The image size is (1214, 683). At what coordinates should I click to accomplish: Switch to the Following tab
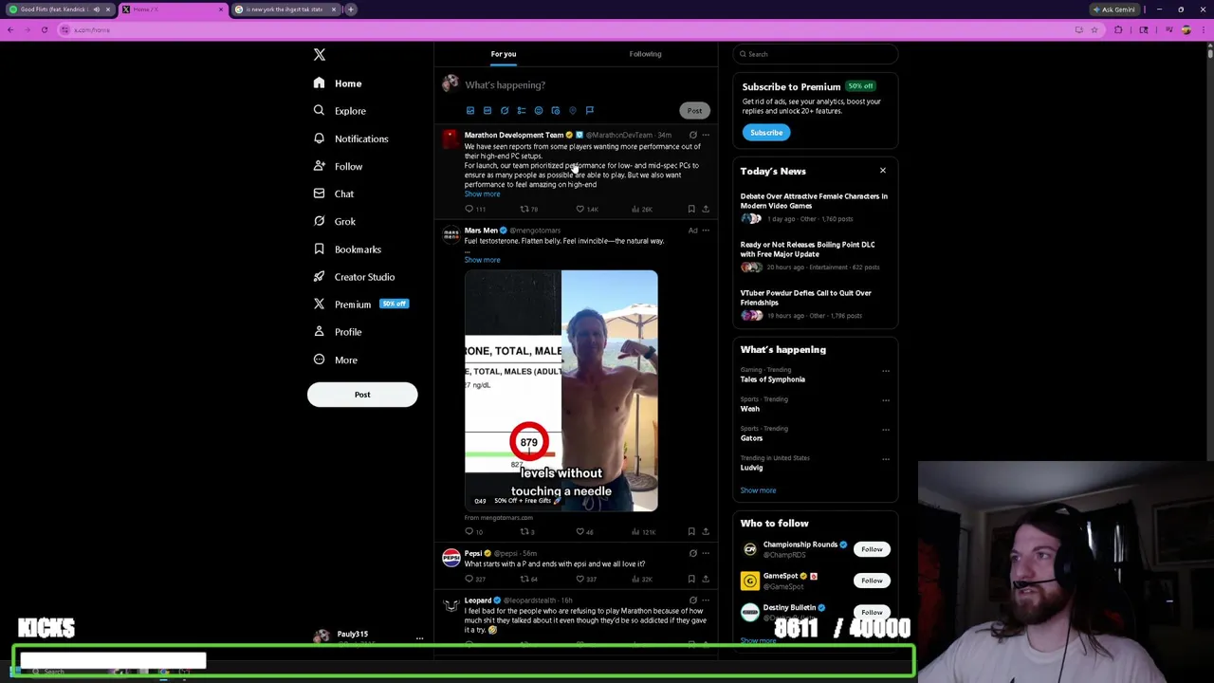tap(645, 54)
